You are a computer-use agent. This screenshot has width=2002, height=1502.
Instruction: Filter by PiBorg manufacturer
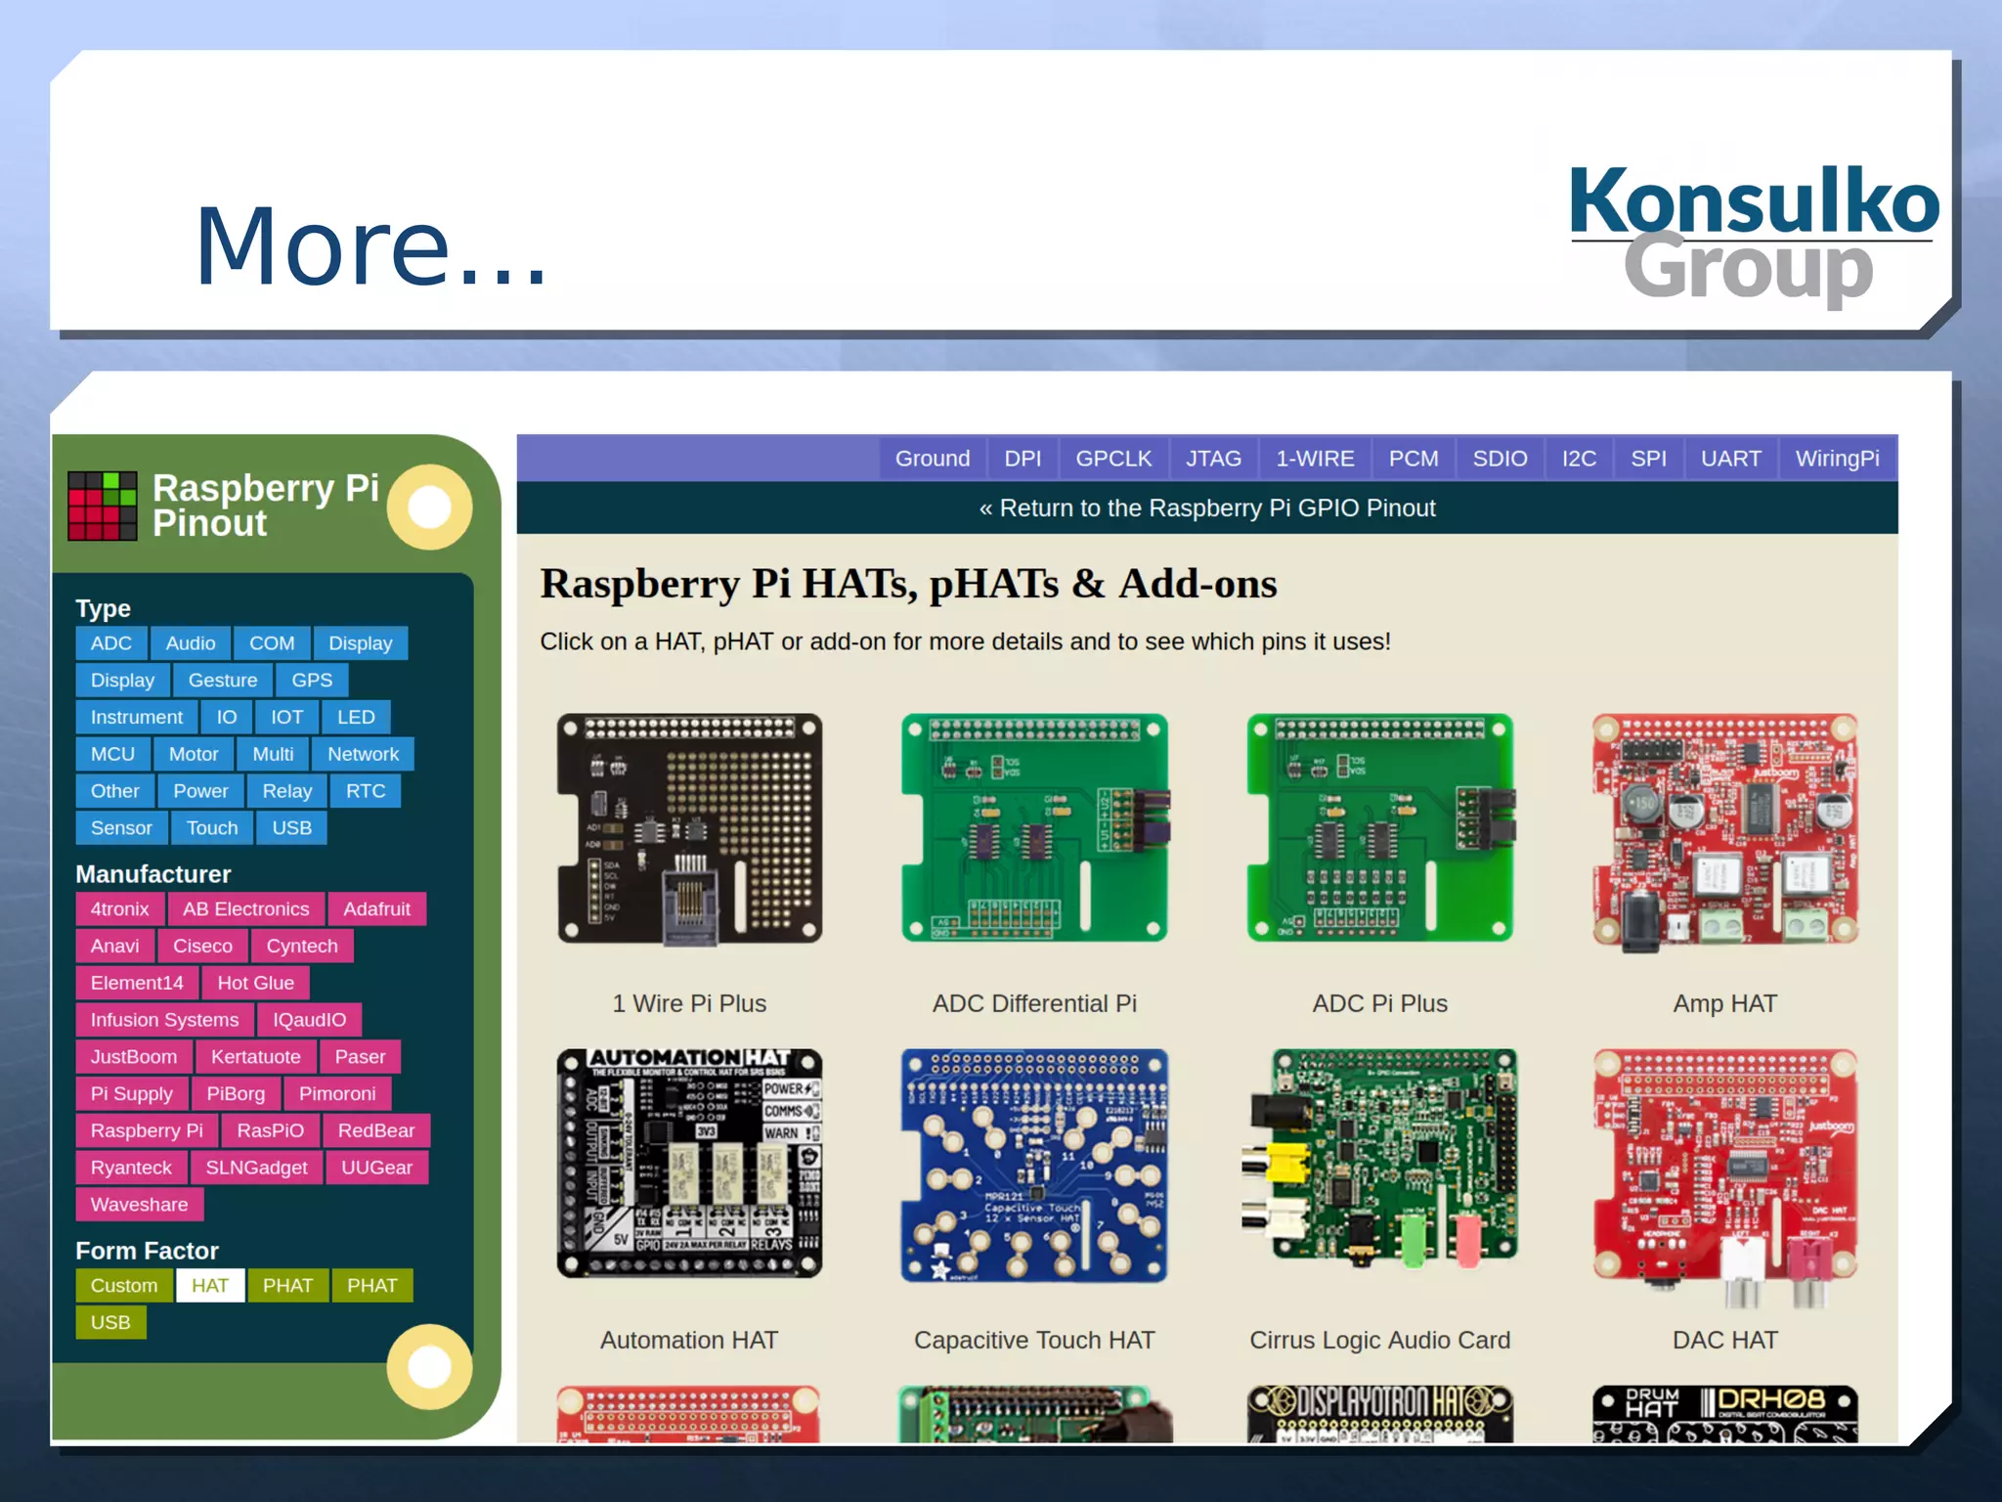pos(236,1094)
